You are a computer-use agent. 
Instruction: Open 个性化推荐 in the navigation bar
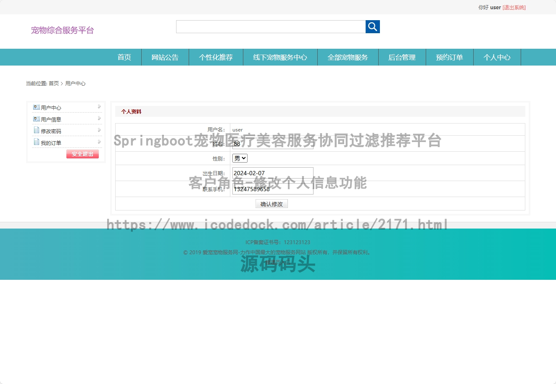click(216, 57)
